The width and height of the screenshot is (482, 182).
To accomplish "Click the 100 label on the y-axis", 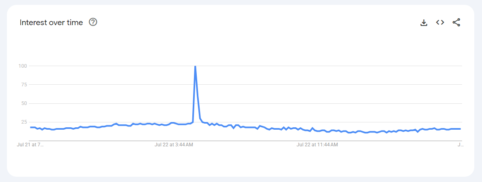I will point(24,66).
